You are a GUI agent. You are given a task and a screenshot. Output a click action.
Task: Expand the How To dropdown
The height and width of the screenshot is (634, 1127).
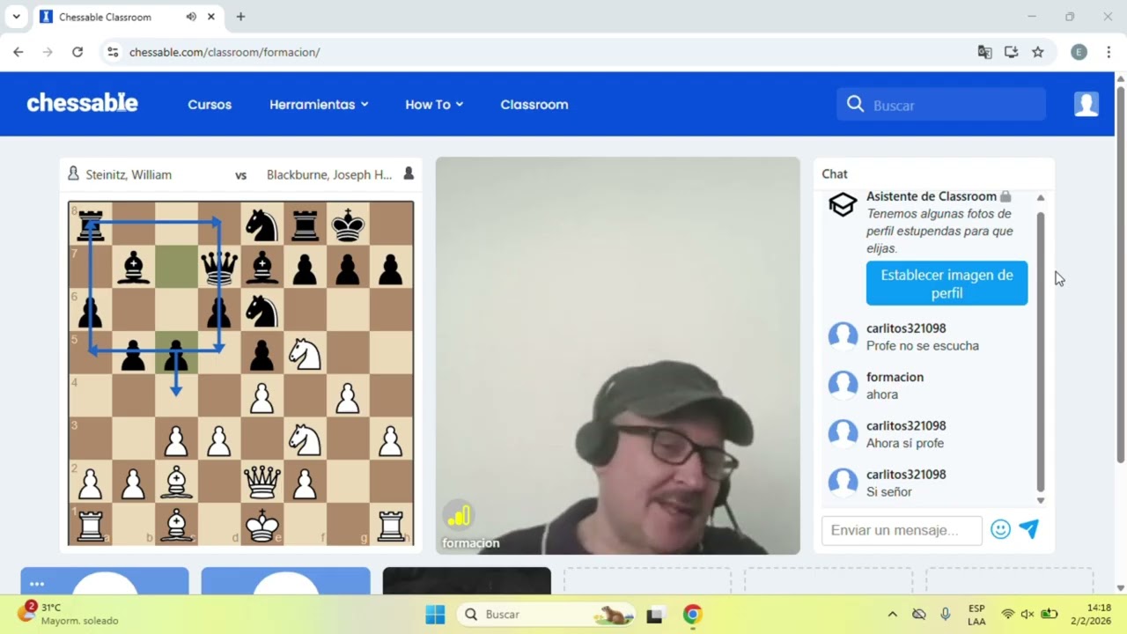(434, 105)
